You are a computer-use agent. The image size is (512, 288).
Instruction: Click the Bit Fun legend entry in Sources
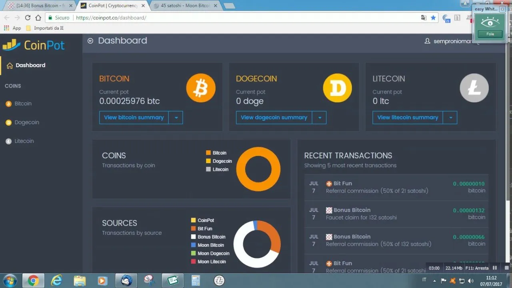point(202,229)
